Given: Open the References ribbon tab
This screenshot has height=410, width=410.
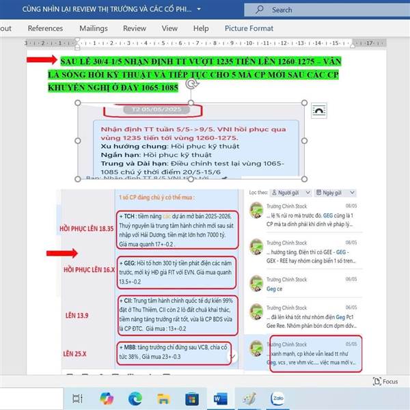Looking at the screenshot, I should (45, 28).
